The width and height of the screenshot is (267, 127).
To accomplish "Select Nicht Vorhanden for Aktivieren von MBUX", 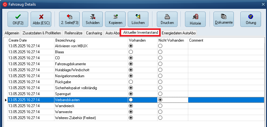I will pyautogui.click(x=160, y=46).
